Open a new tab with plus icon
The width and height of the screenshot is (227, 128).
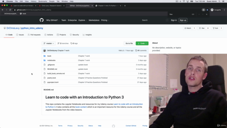(x=125, y=6)
